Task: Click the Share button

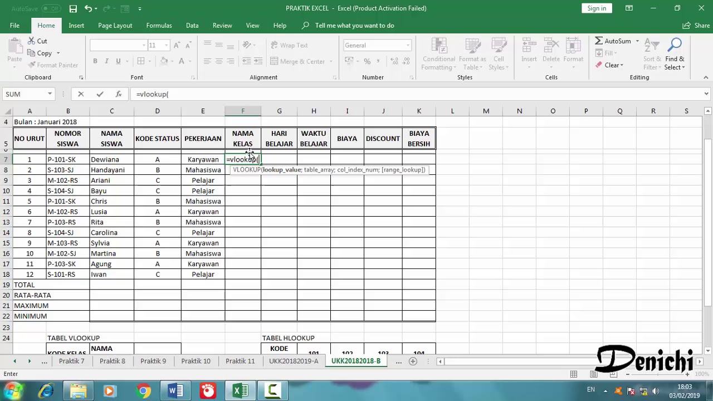Action: click(696, 26)
